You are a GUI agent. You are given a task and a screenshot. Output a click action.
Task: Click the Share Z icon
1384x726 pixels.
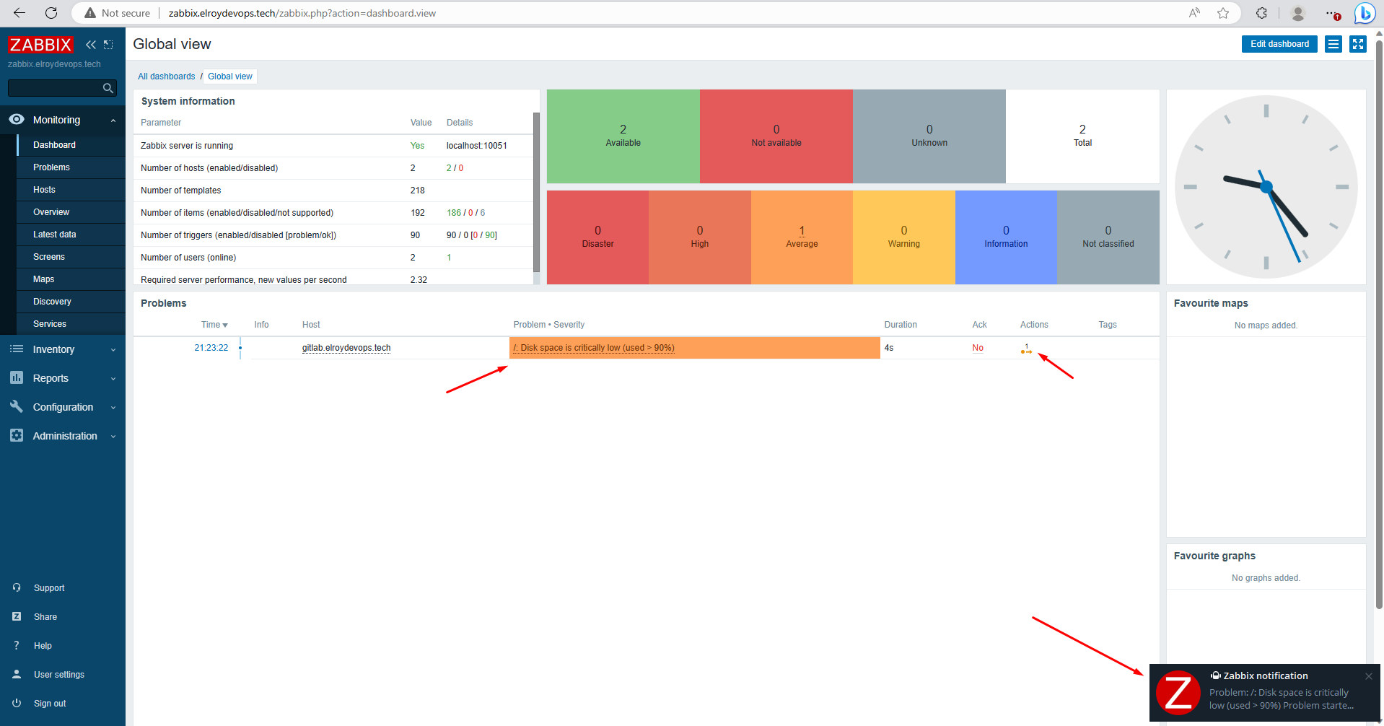click(x=17, y=617)
